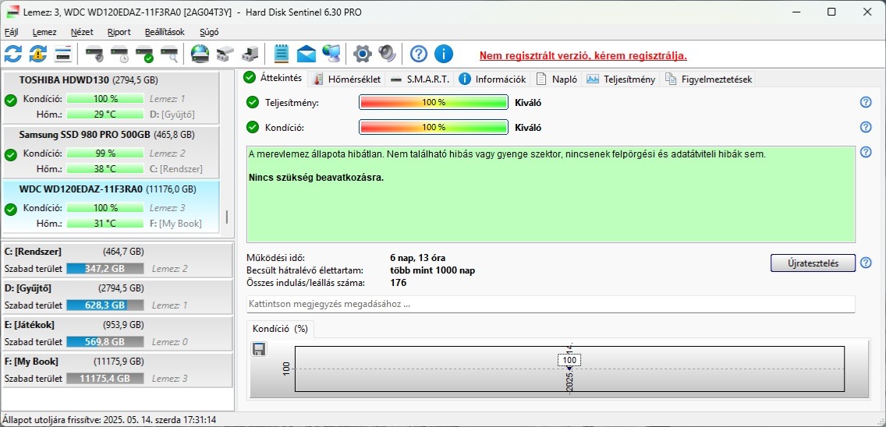Image resolution: width=886 pixels, height=427 pixels.
Task: Open the Lemez menu
Action: pyautogui.click(x=44, y=32)
